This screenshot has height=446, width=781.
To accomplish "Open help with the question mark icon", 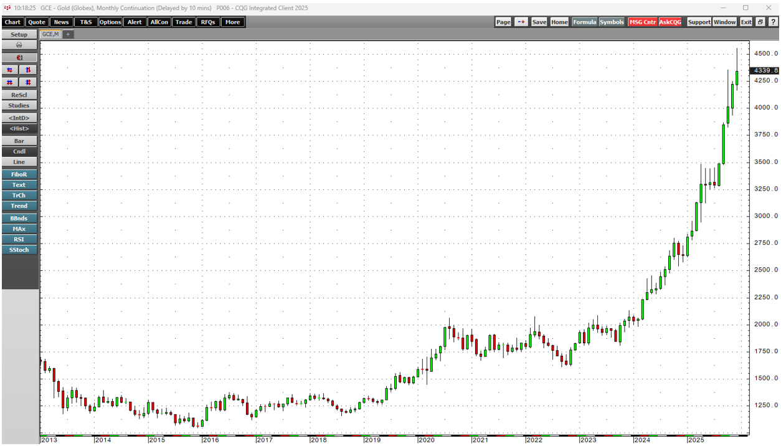I will coord(773,22).
